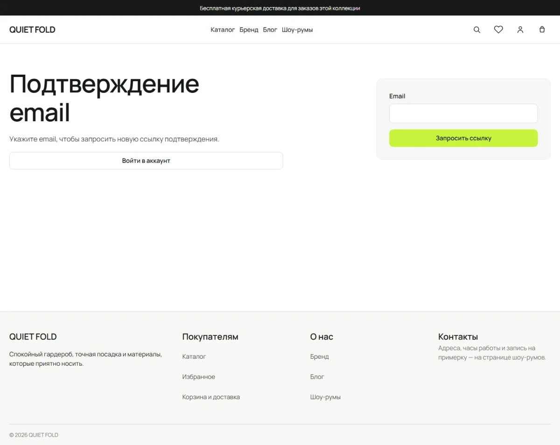Open the search icon in header
560x445 pixels.
(x=477, y=29)
